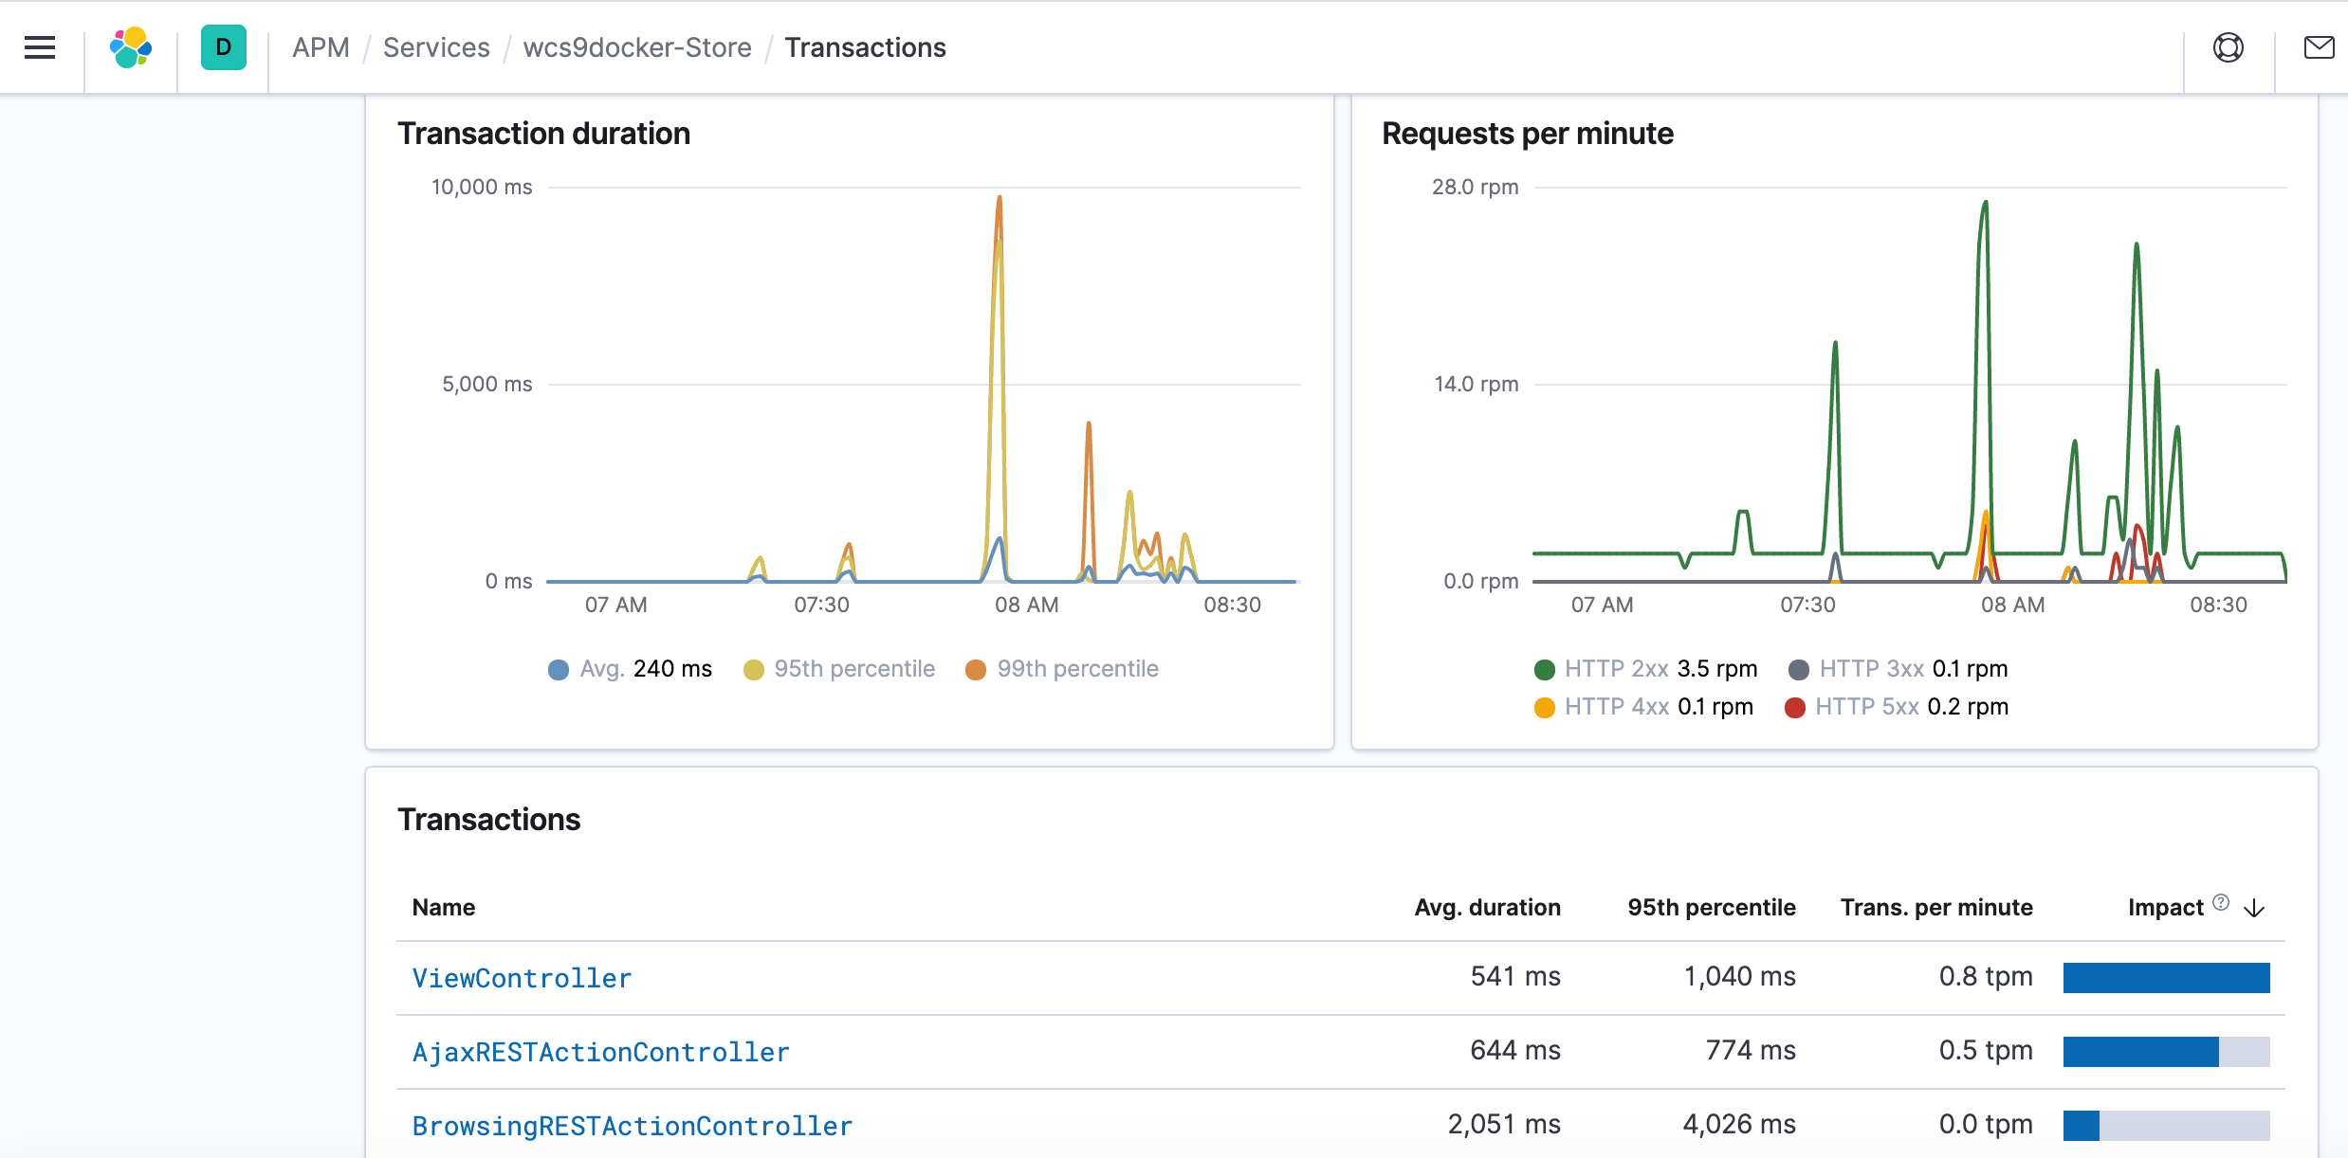Click the Impact sort arrow
Viewport: 2348px width, 1158px height.
coord(2254,908)
